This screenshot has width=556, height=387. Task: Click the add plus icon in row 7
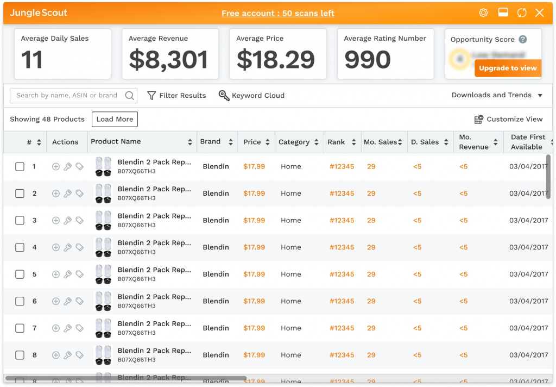click(56, 328)
